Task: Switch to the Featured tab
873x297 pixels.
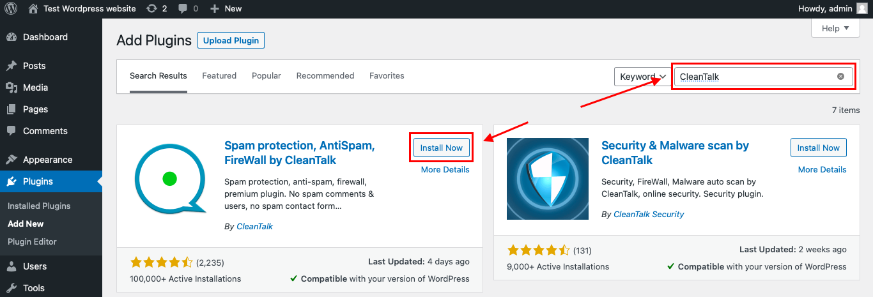Action: click(219, 75)
